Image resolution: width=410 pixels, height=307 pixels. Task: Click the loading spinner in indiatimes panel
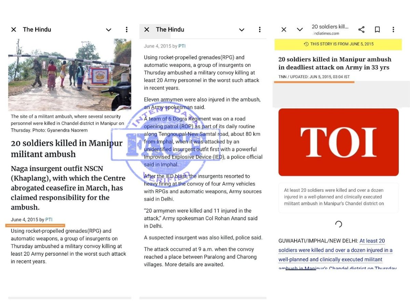pos(339,224)
